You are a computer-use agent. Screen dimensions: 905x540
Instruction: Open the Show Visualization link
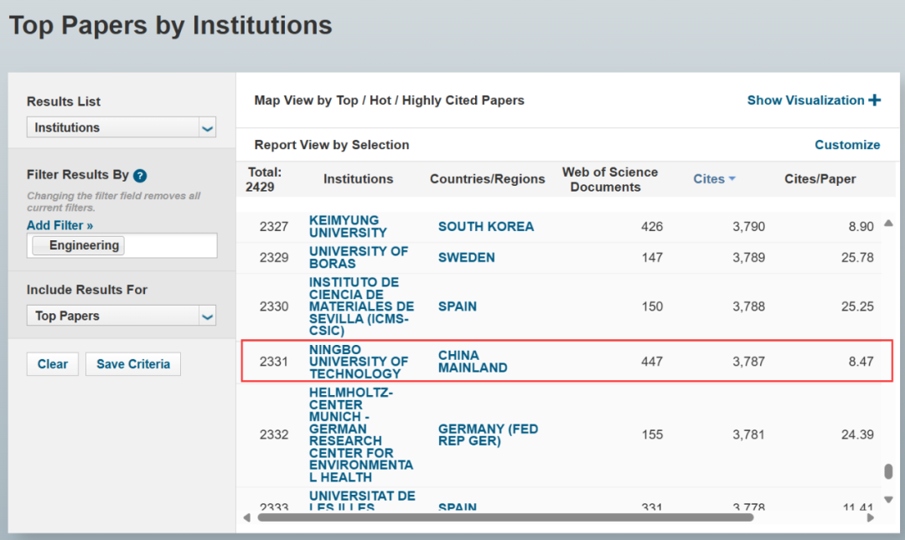click(806, 100)
